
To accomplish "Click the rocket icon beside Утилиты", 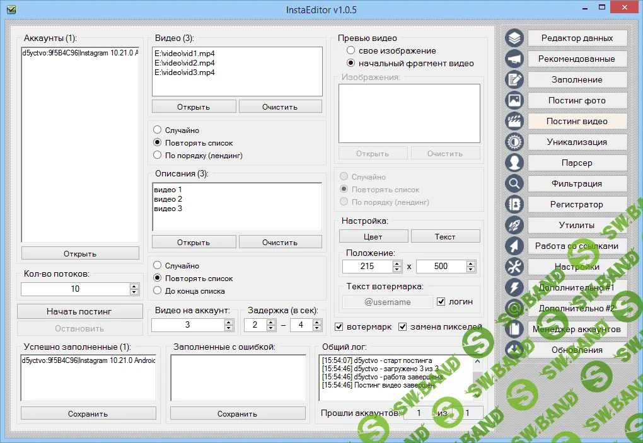I will click(515, 226).
